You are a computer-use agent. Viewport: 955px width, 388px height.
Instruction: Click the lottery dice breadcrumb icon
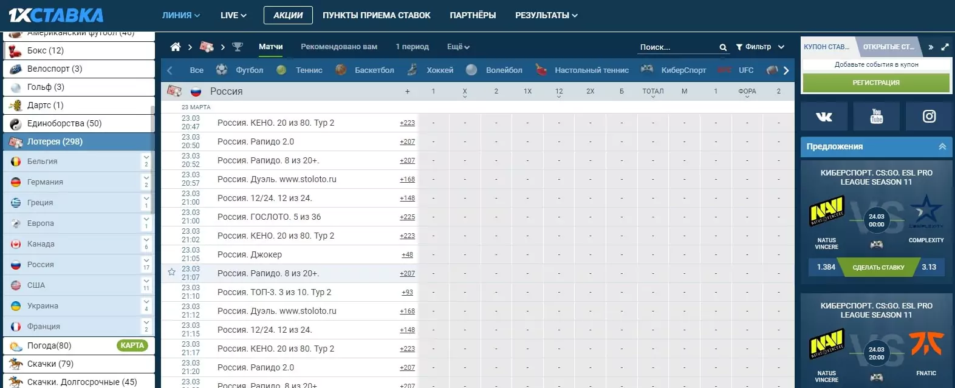click(x=207, y=47)
